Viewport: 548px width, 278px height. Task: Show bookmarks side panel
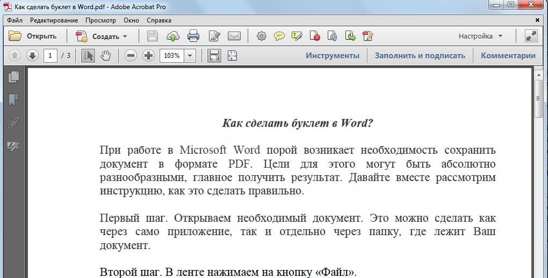(13, 100)
